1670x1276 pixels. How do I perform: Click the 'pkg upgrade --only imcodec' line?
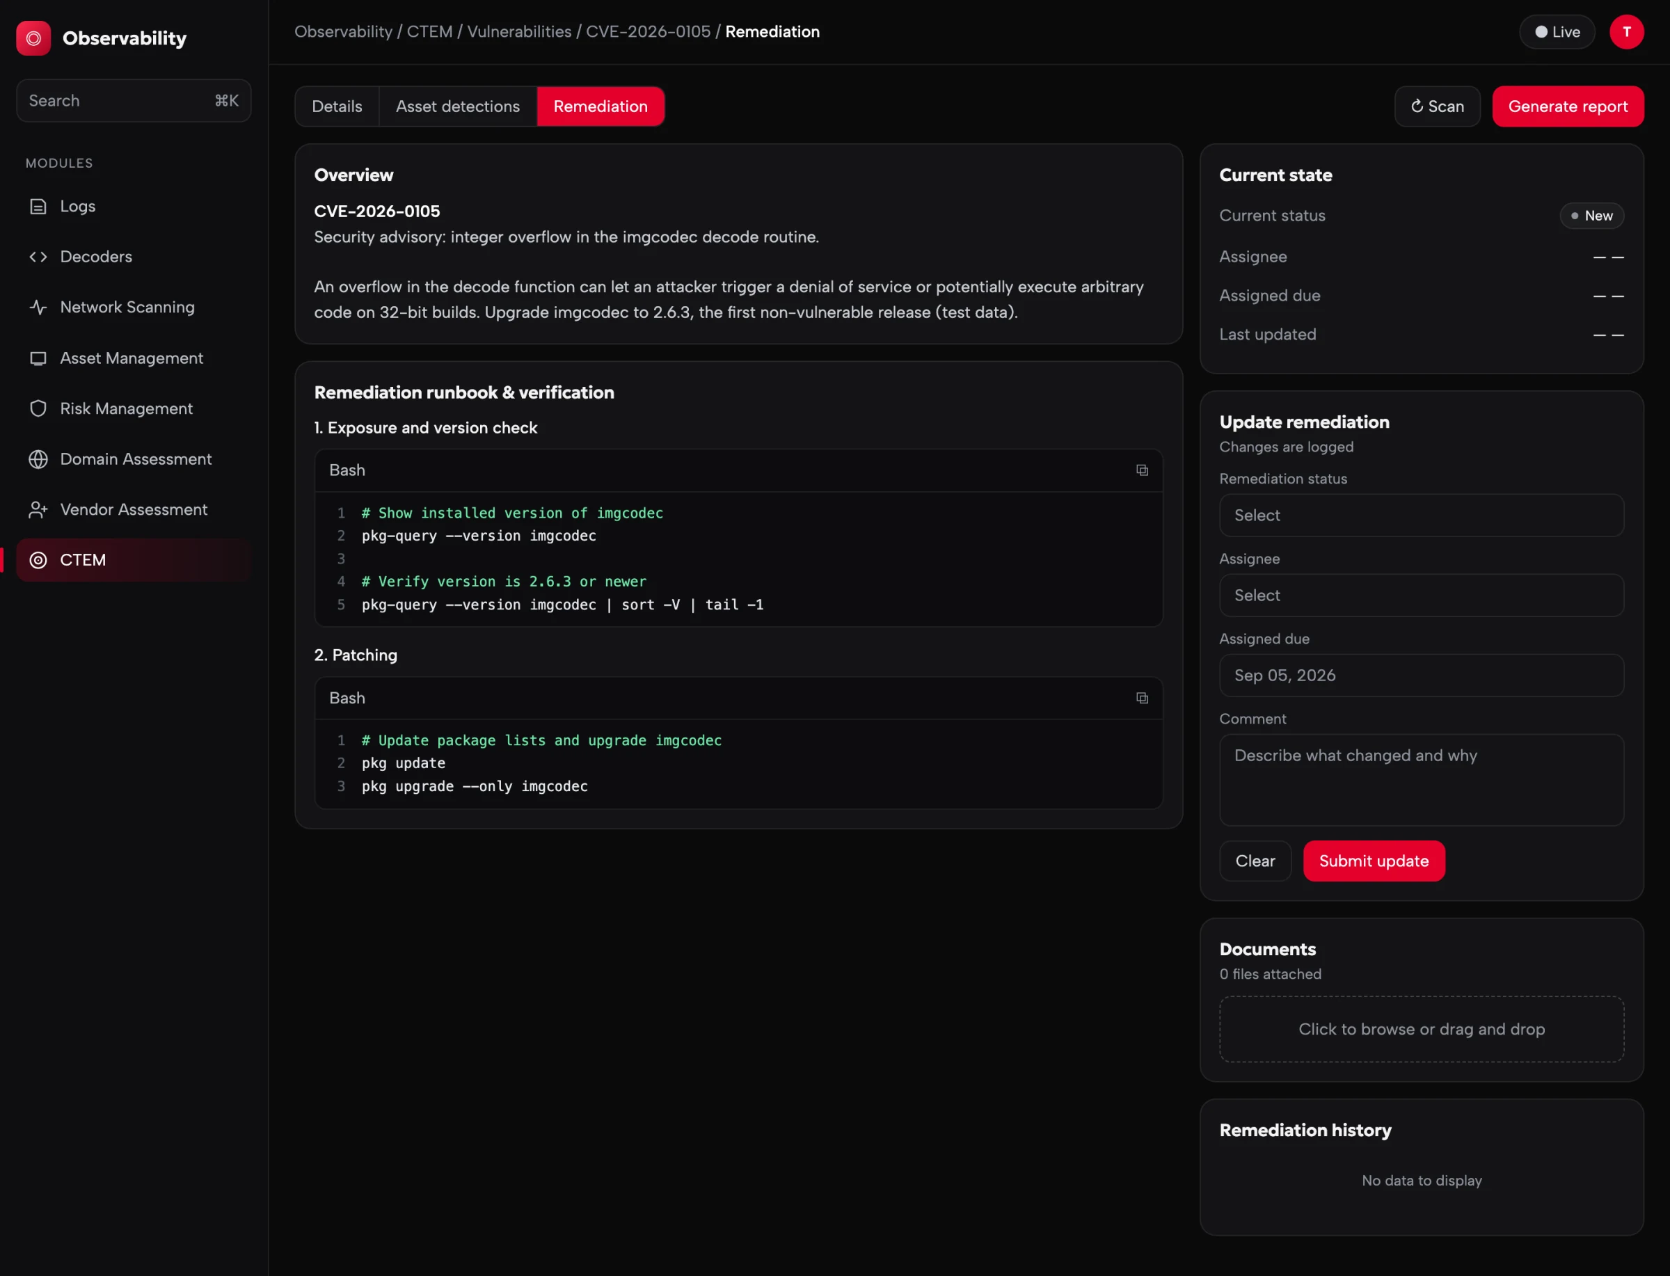pos(475,787)
